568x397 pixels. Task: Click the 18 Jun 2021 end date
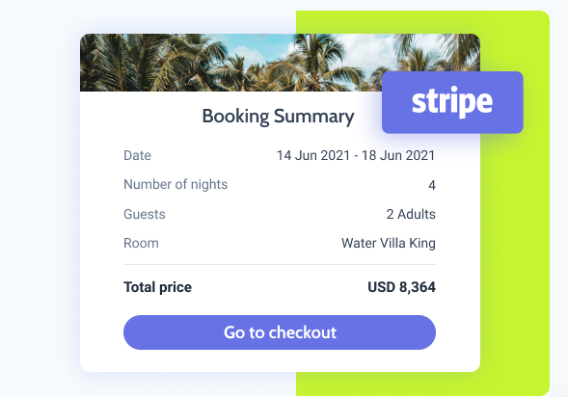tap(398, 155)
